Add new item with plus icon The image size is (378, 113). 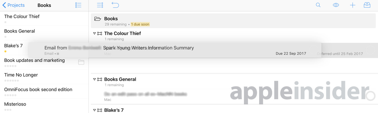click(x=353, y=5)
